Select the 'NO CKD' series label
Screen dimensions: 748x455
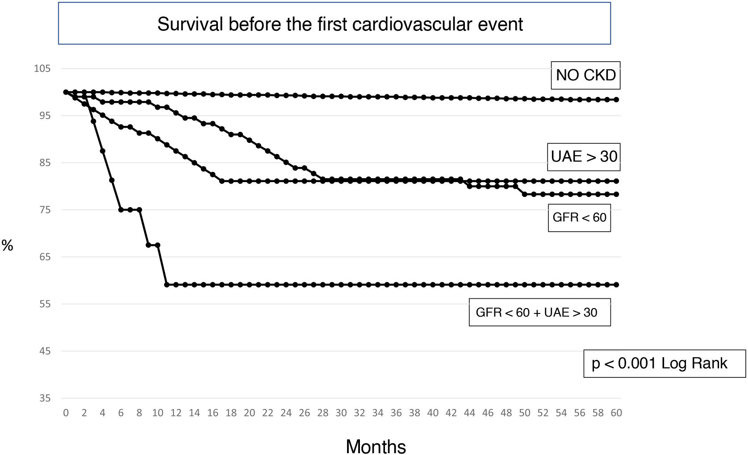585,75
